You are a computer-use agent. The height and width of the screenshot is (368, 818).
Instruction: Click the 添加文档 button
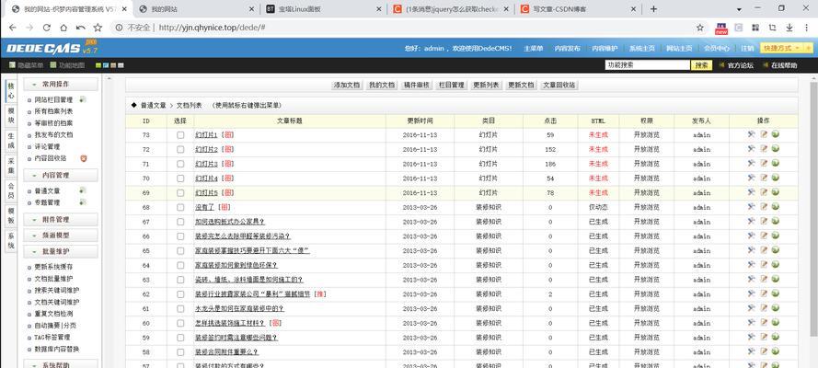click(x=347, y=85)
